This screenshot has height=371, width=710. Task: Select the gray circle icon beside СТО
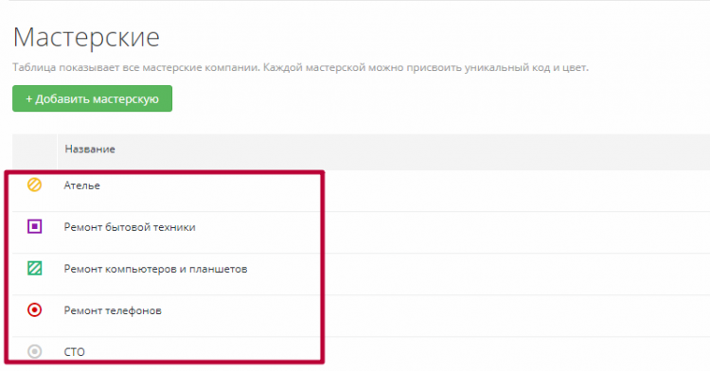click(34, 351)
